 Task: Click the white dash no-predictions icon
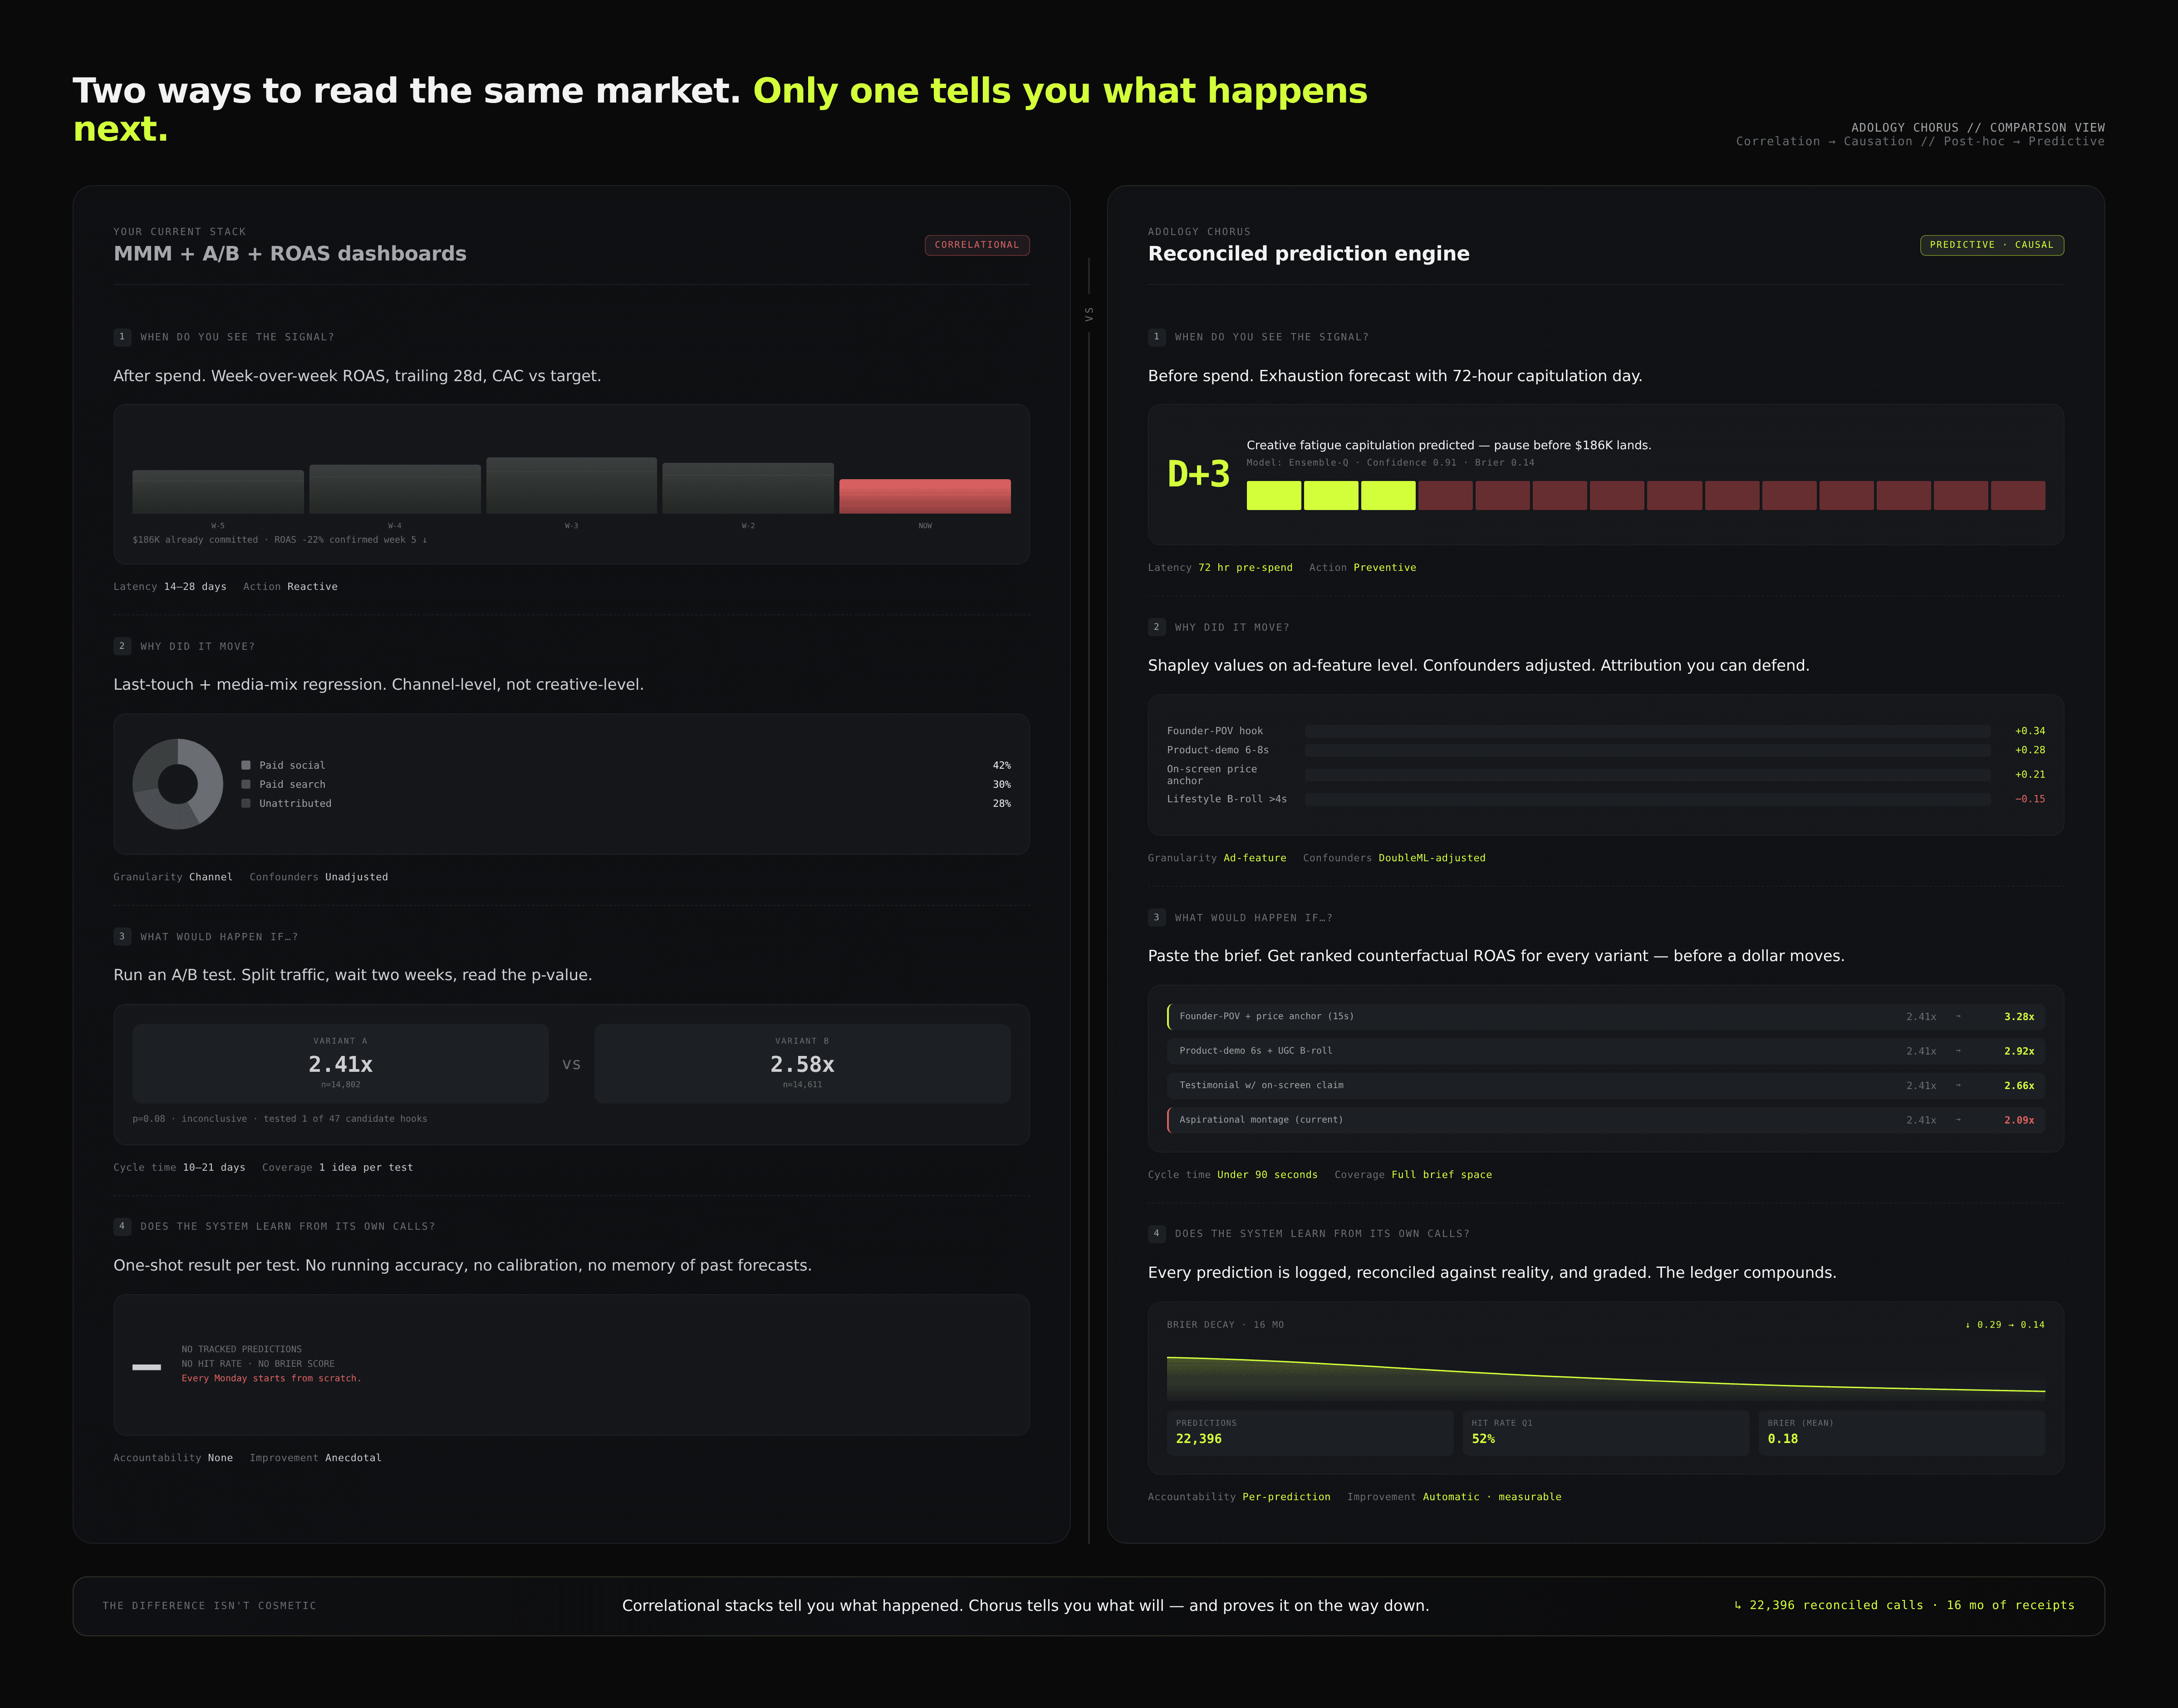147,1367
